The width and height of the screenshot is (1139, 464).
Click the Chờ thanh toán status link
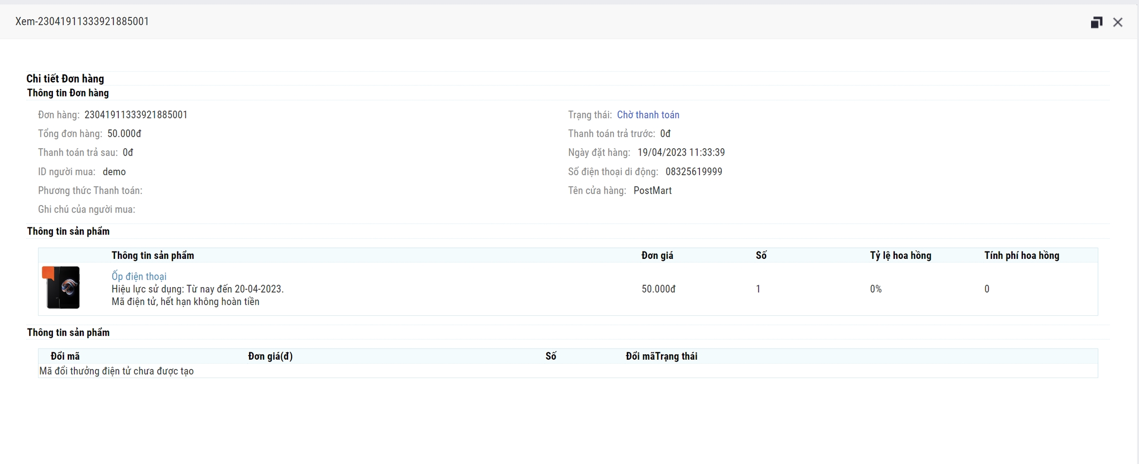pyautogui.click(x=648, y=115)
